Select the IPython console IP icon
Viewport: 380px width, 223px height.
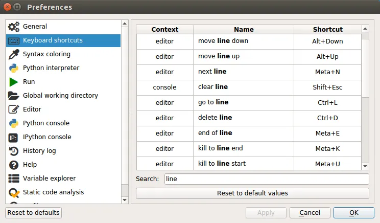(13, 138)
